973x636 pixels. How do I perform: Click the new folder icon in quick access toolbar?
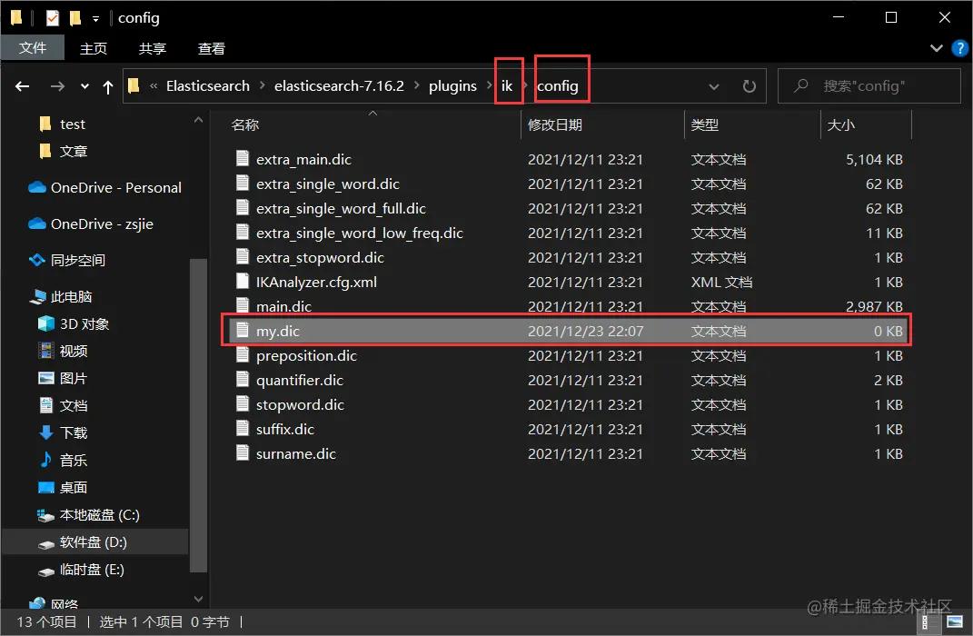click(75, 18)
